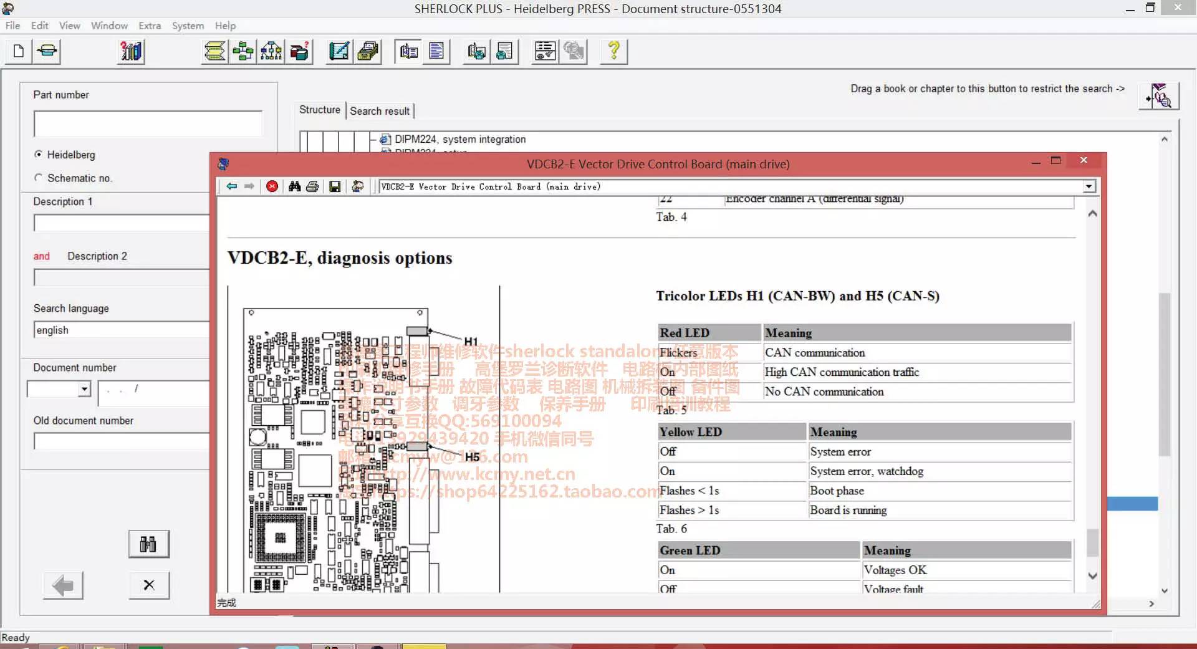This screenshot has width=1197, height=649.
Task: Click the 'Board is running' table cell
Action: coord(940,510)
